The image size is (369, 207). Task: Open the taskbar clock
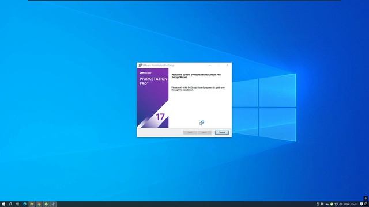[354, 204]
